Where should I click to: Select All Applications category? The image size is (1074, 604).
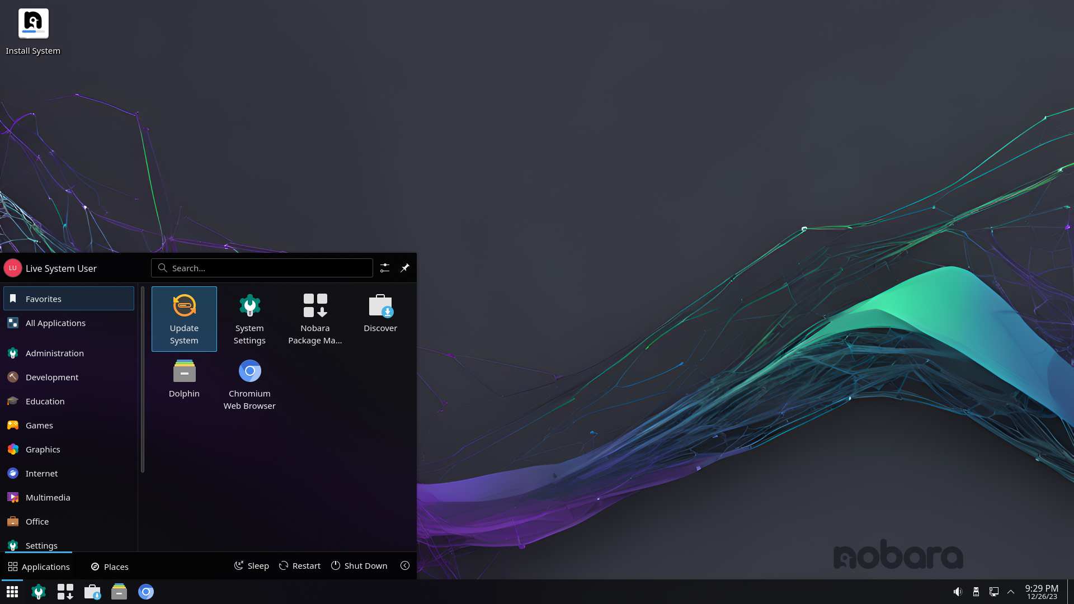[55, 323]
